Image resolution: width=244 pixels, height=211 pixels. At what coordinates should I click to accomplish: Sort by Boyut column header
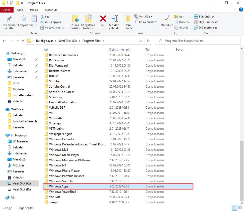(x=184, y=50)
